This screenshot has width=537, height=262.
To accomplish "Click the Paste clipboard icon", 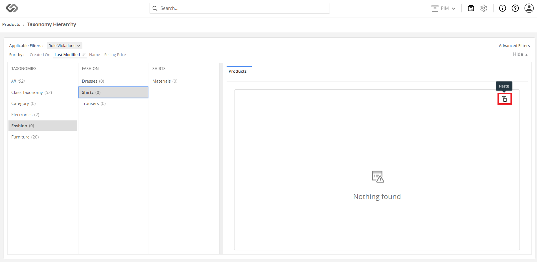I will coord(504,99).
